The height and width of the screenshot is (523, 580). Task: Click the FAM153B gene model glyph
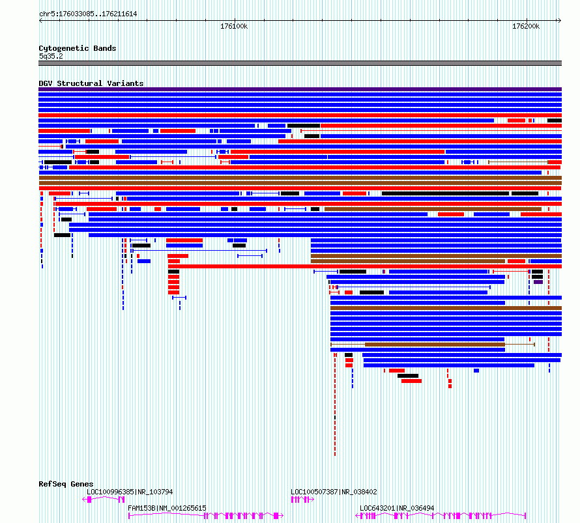(x=206, y=516)
